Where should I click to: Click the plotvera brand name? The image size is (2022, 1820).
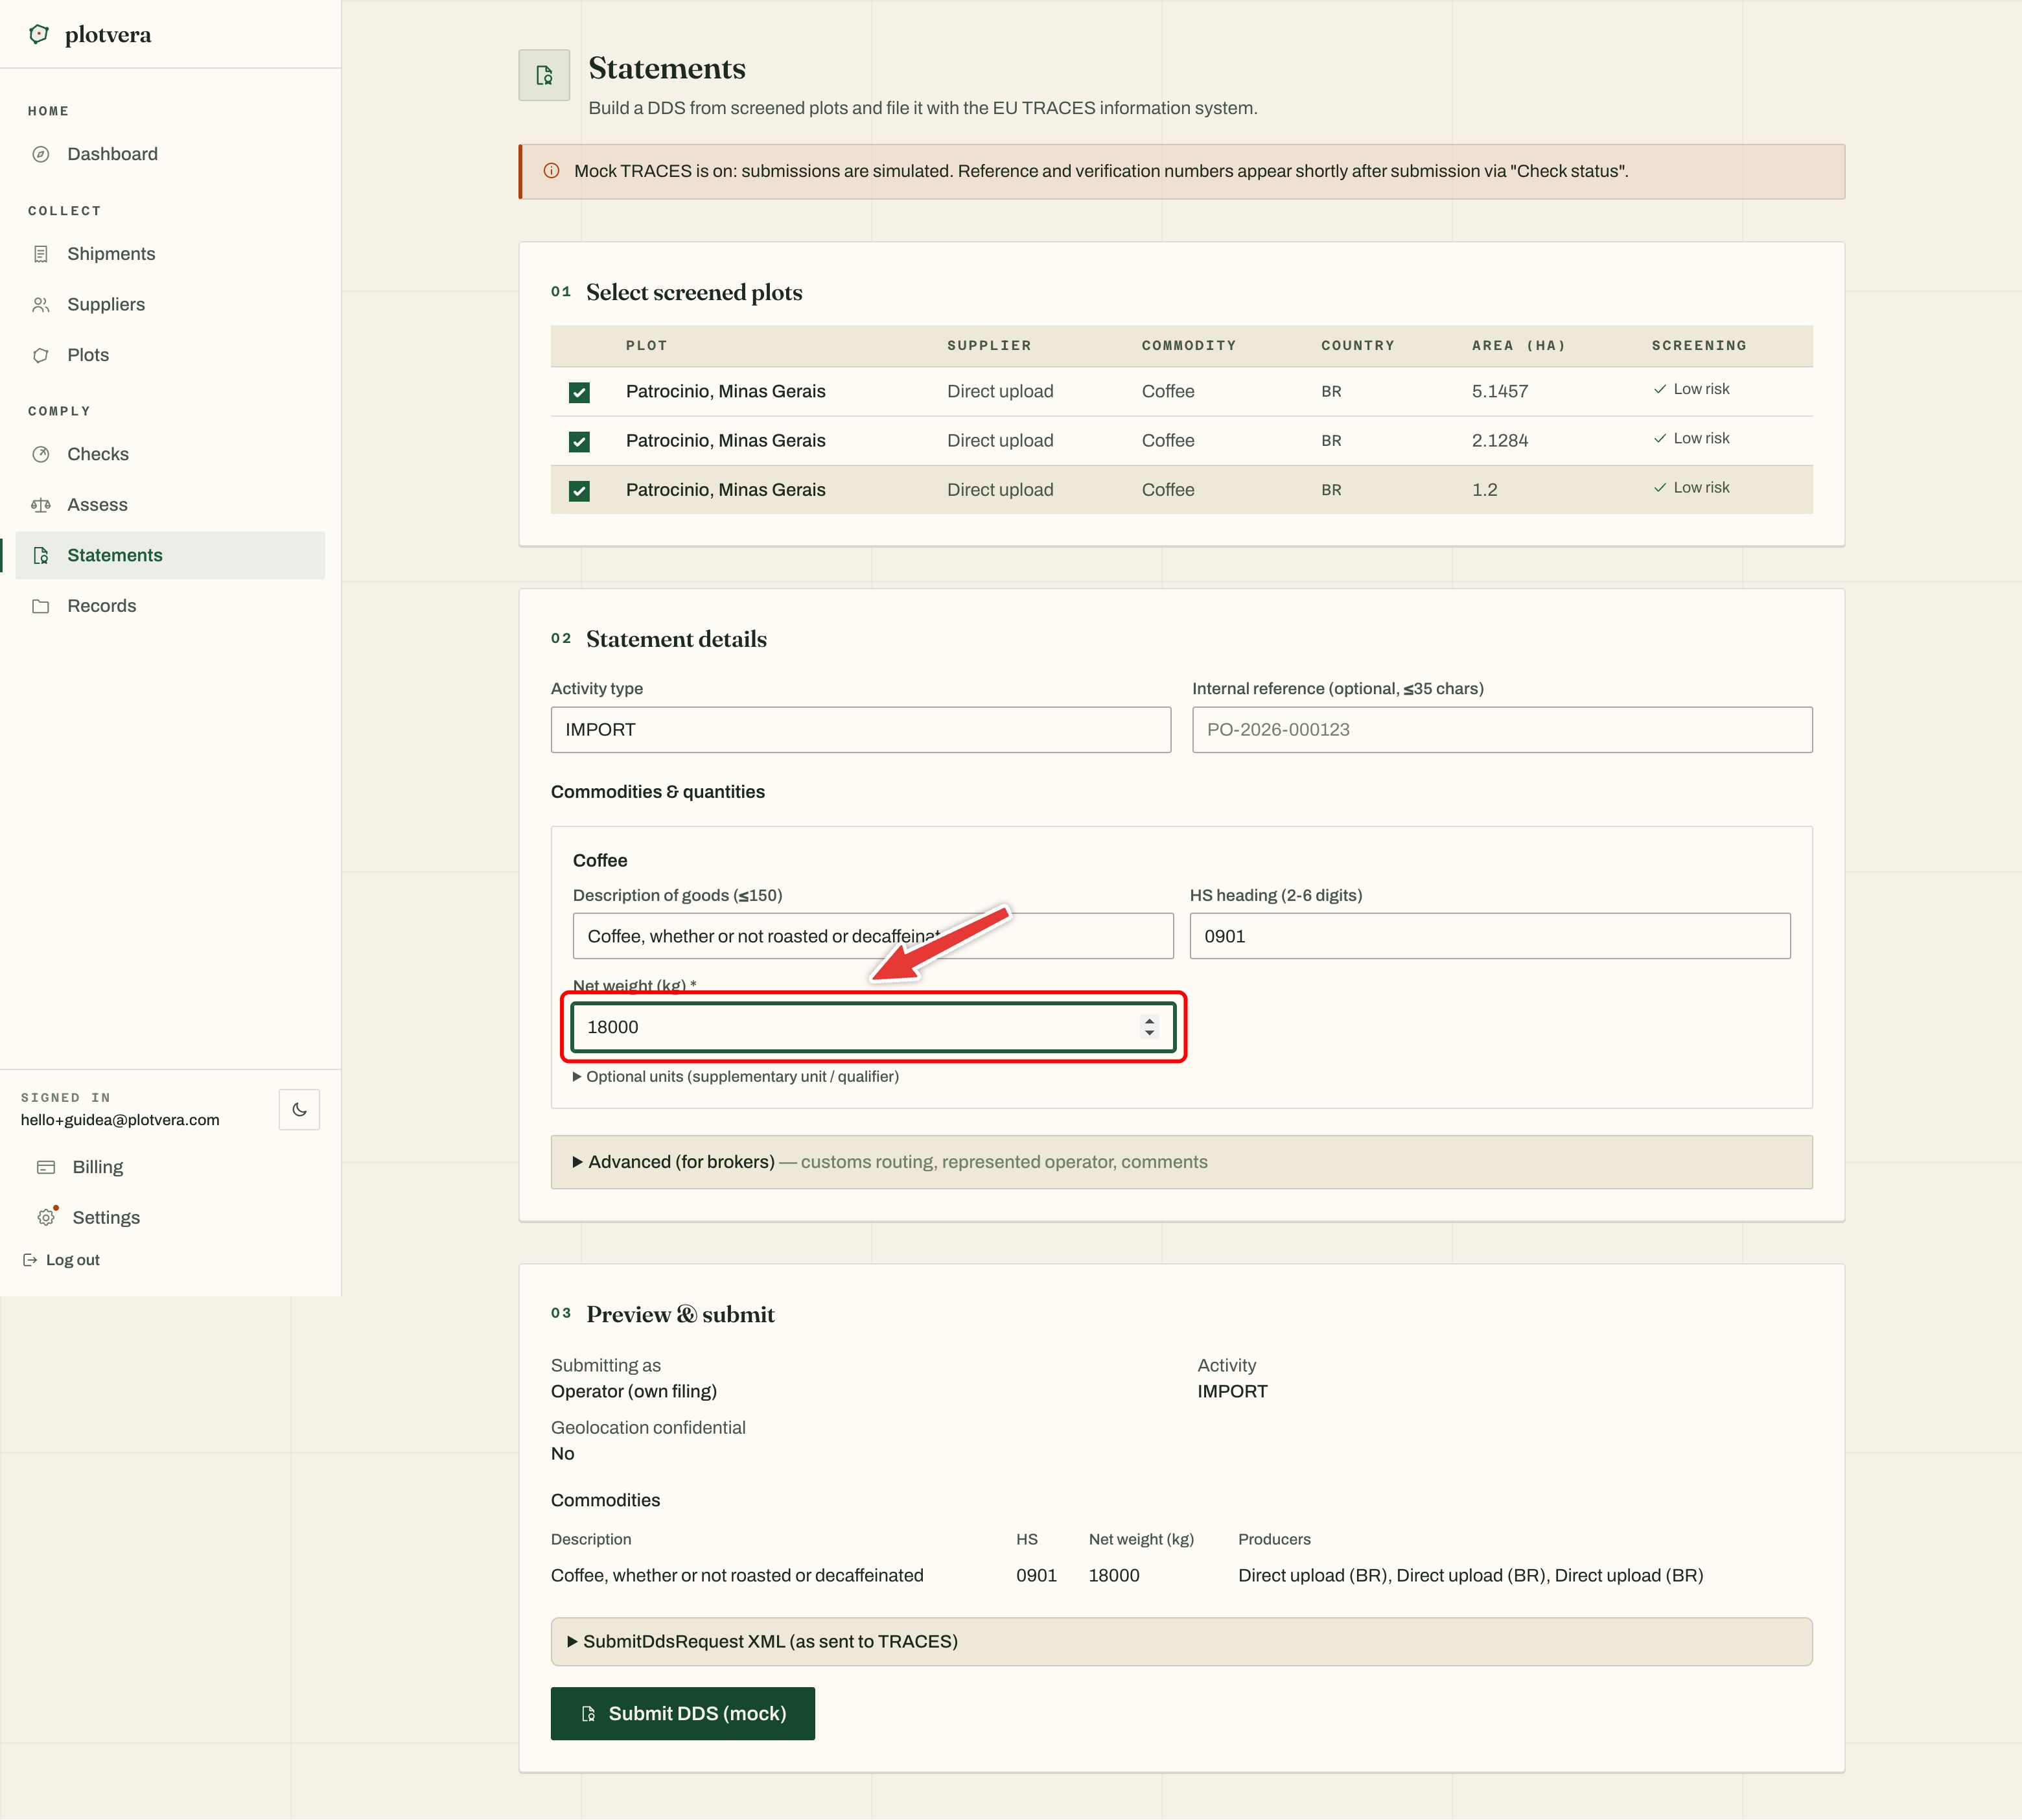pos(108,35)
